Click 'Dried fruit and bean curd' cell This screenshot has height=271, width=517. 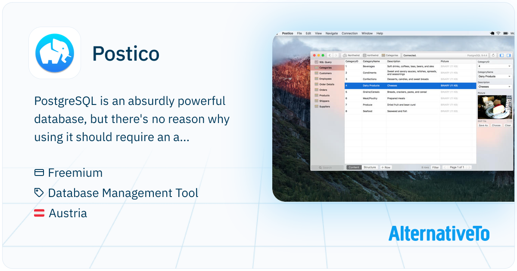[413, 105]
